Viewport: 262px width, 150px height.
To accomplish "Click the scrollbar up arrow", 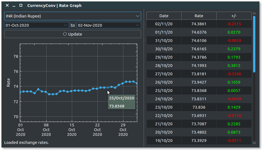I will [x=254, y=14].
